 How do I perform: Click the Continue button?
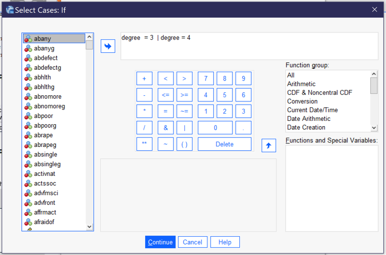160,242
